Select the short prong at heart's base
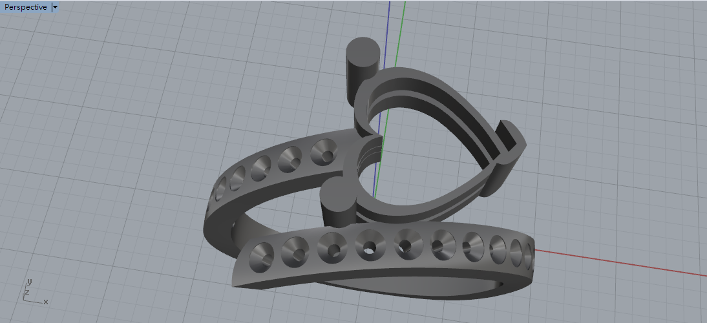707x323 pixels. tap(337, 203)
